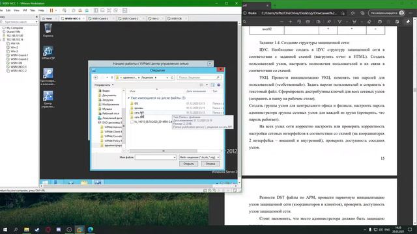Click the file name input field
This screenshot has height=234, width=417.
156,157
